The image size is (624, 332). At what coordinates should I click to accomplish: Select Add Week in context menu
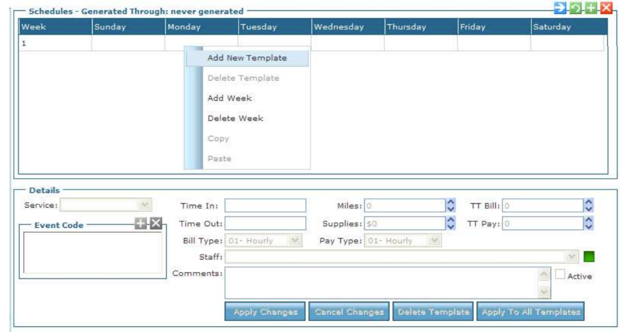(x=230, y=98)
